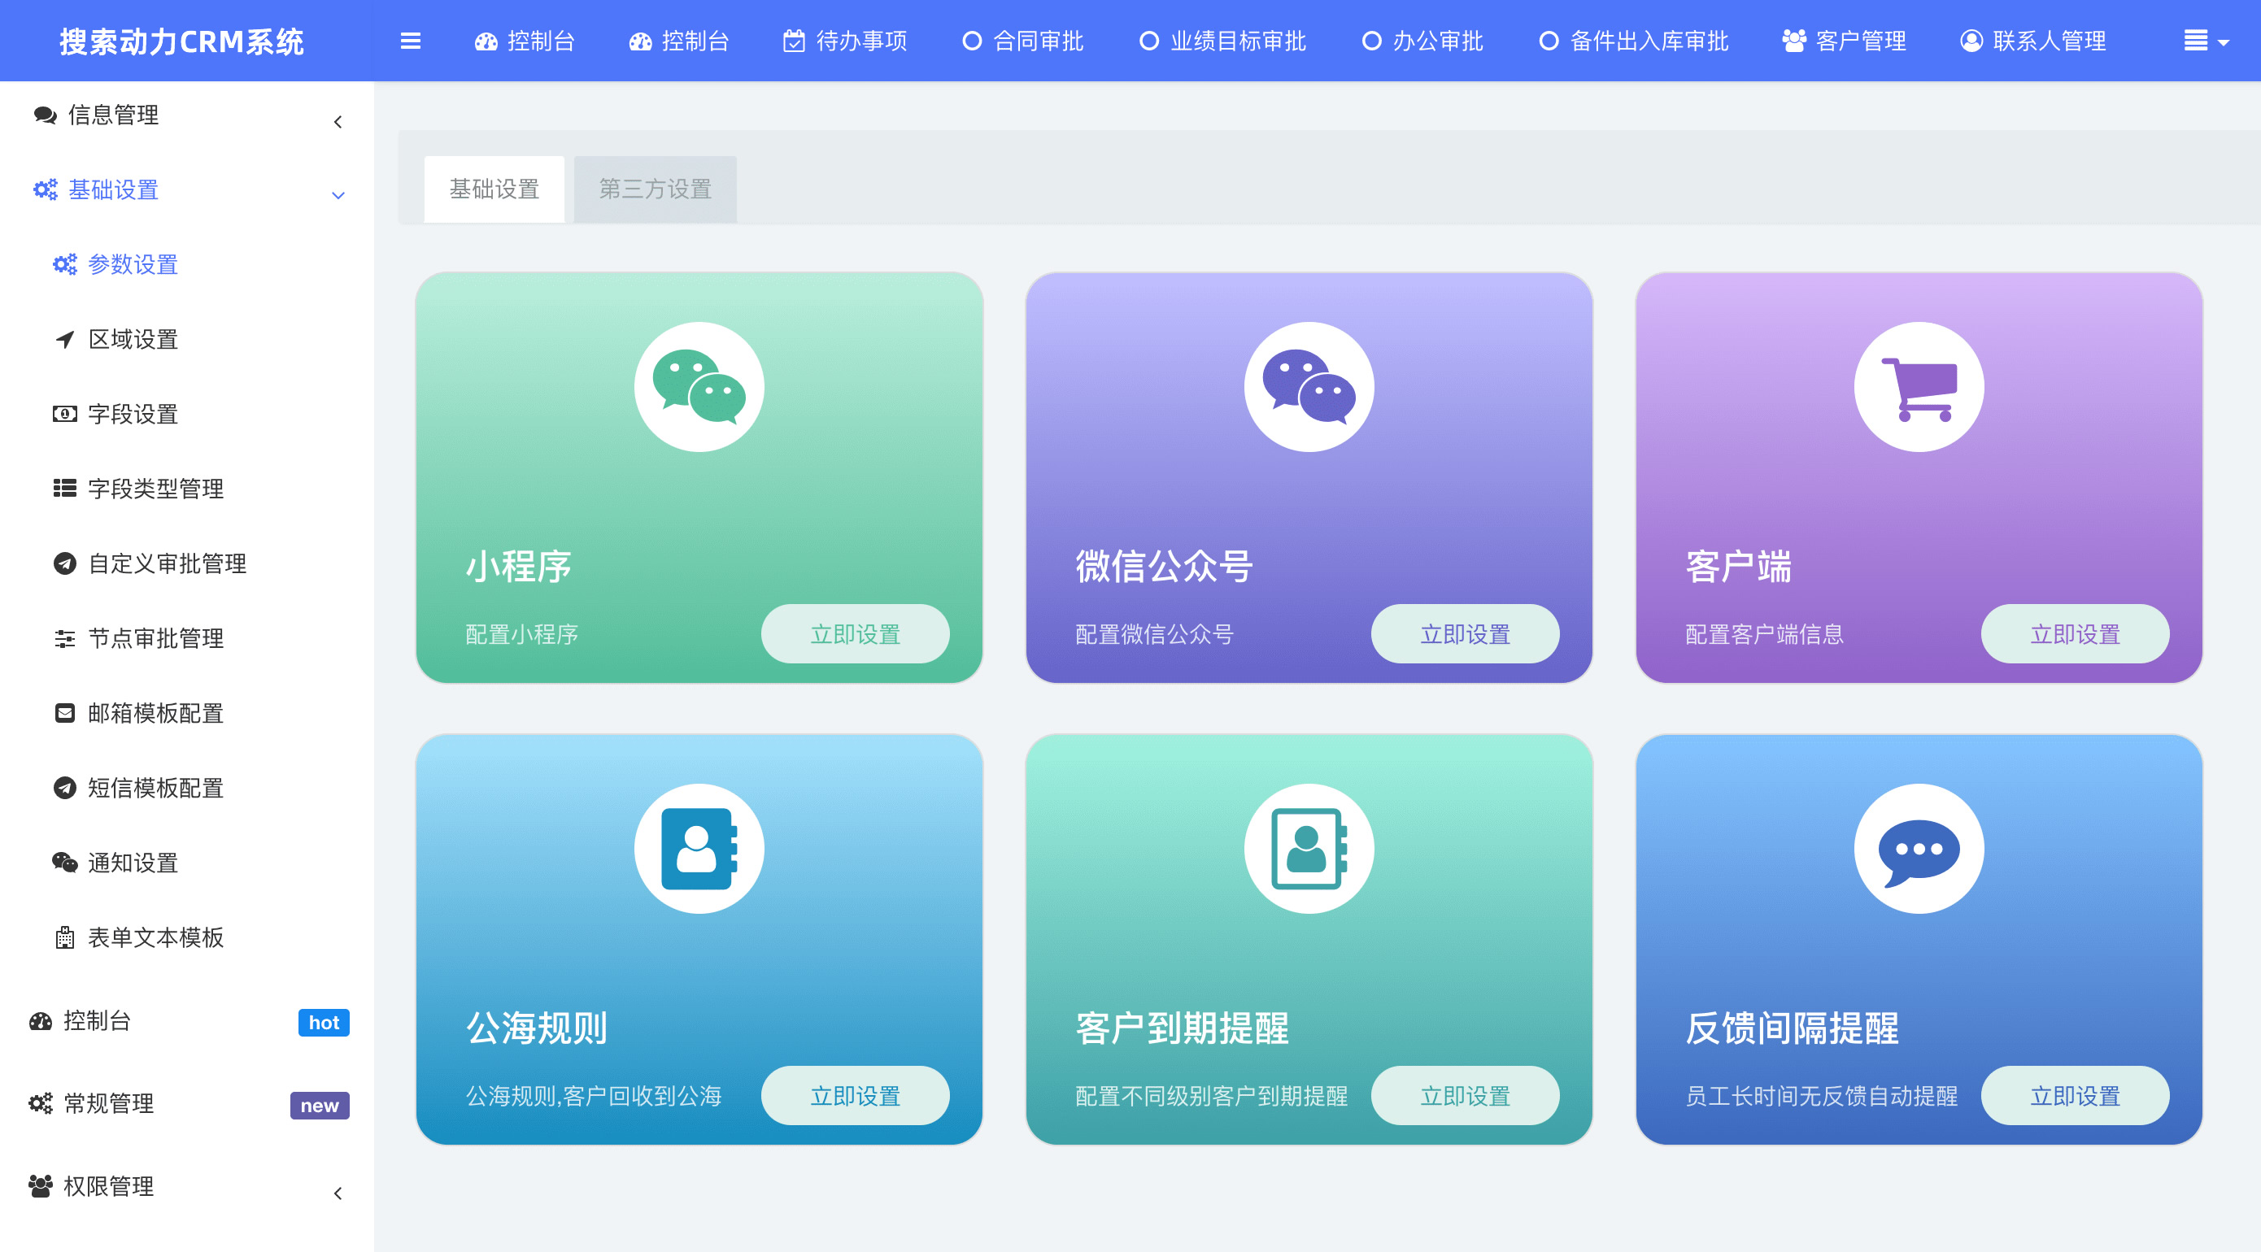Click the 基础设置 gears icon
This screenshot has height=1252, width=2261.
[45, 189]
